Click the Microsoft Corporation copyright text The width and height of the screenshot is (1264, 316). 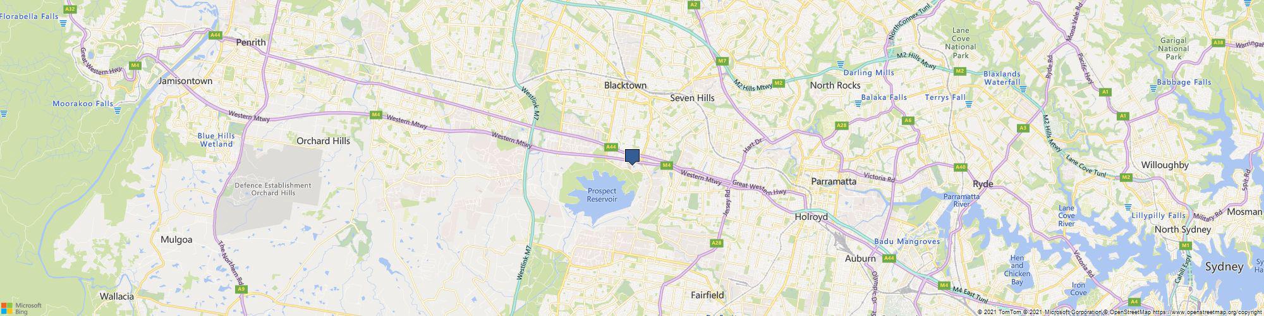[x=1071, y=312]
